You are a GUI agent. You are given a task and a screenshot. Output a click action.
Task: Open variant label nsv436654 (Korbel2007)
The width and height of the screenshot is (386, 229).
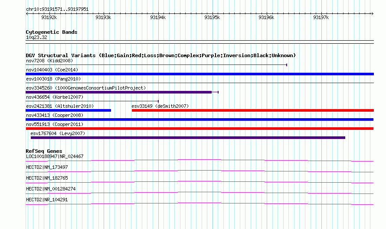55,97
